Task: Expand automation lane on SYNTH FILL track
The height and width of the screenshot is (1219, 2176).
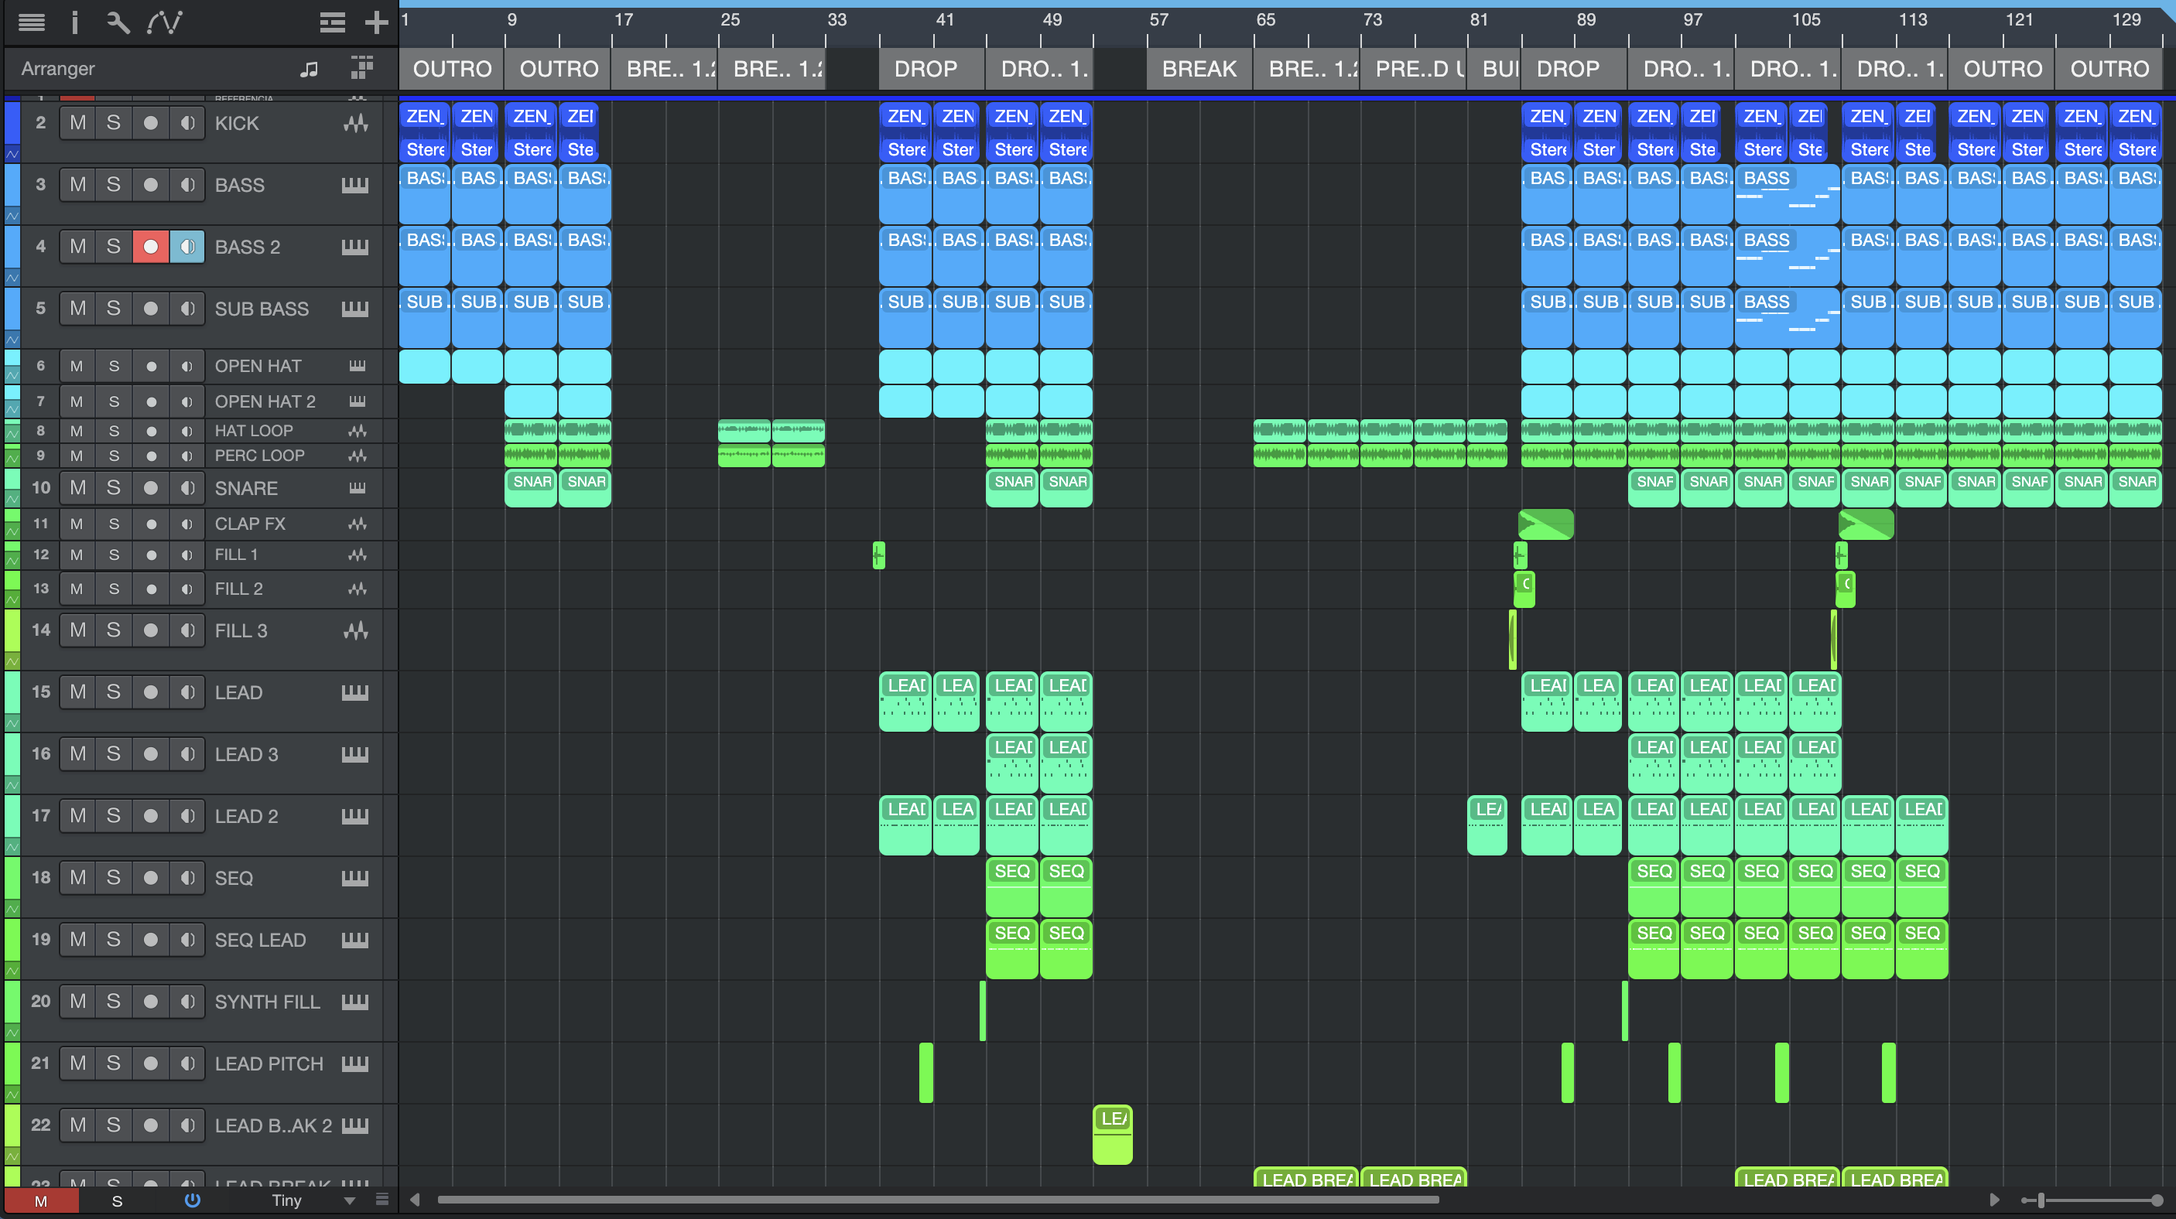Action: [12, 1032]
